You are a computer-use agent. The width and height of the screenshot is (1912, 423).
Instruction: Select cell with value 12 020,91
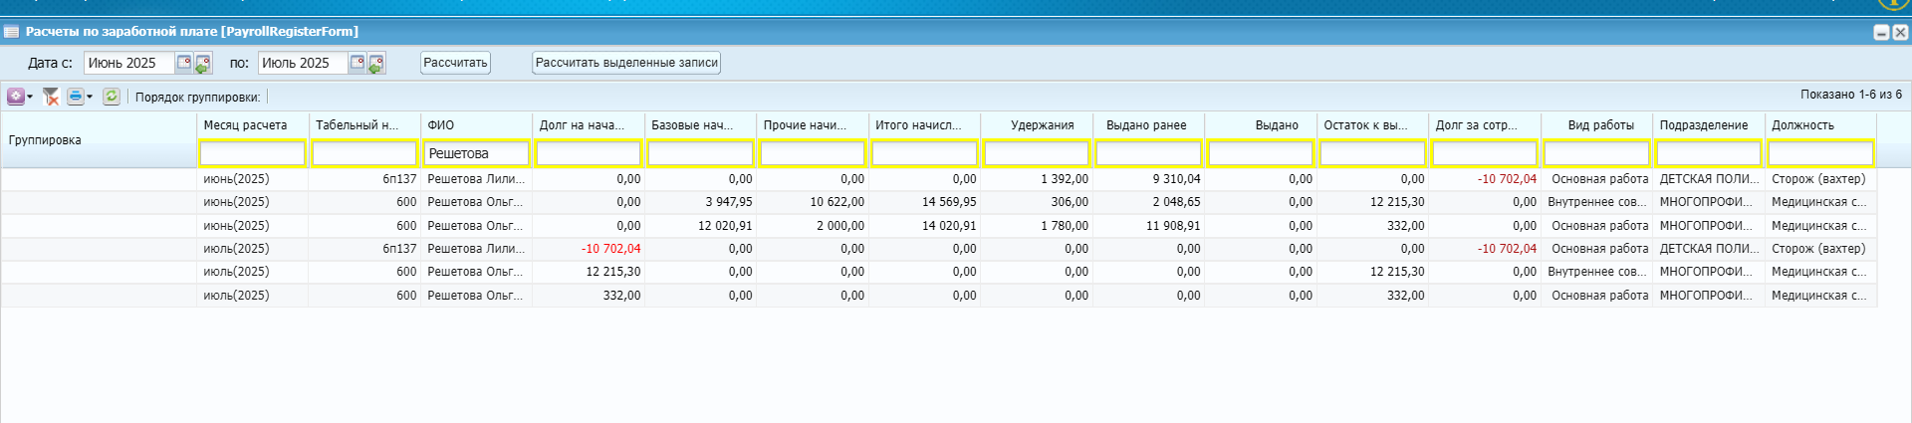click(x=700, y=226)
